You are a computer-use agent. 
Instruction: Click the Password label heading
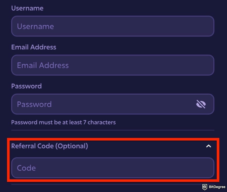26,86
